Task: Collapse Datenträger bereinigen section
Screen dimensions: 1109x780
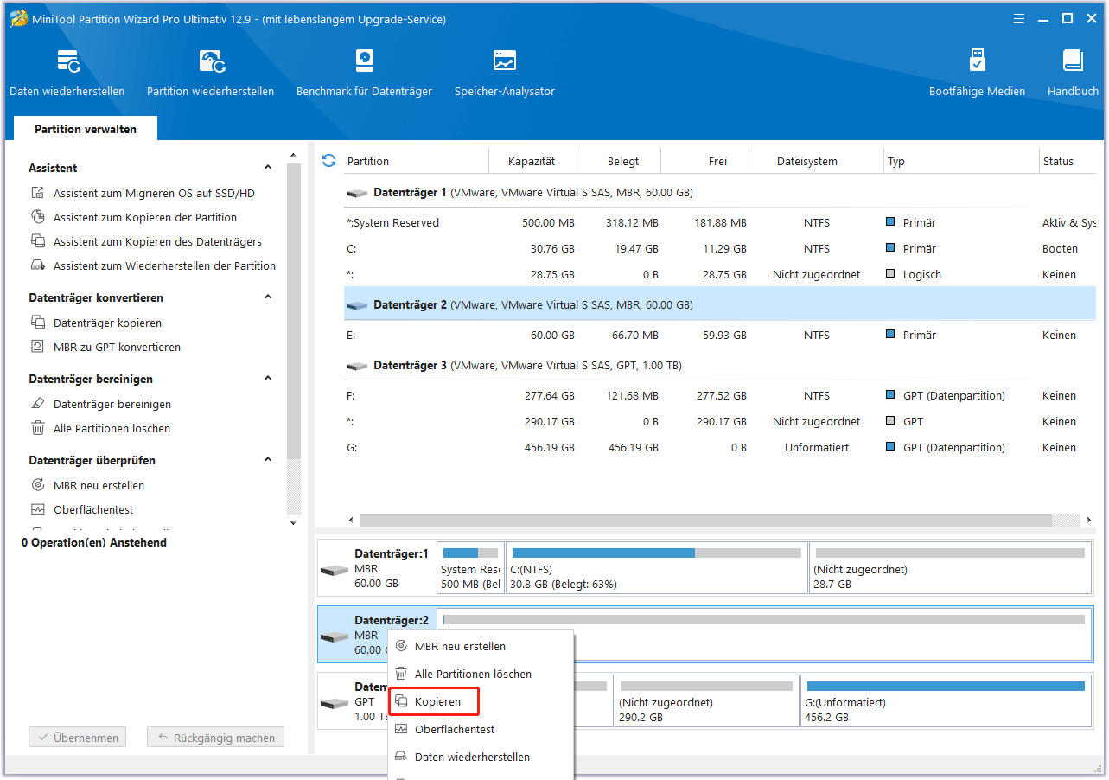Action: click(x=268, y=379)
